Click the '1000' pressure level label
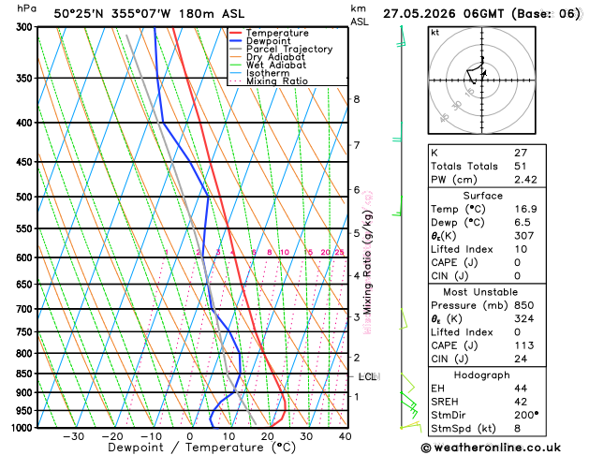Viewport: 589px width, 455px height. click(x=24, y=428)
